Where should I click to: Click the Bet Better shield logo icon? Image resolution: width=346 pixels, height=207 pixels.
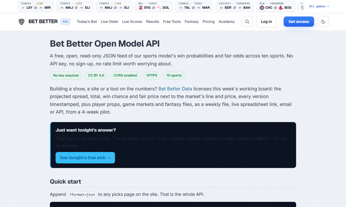22,22
